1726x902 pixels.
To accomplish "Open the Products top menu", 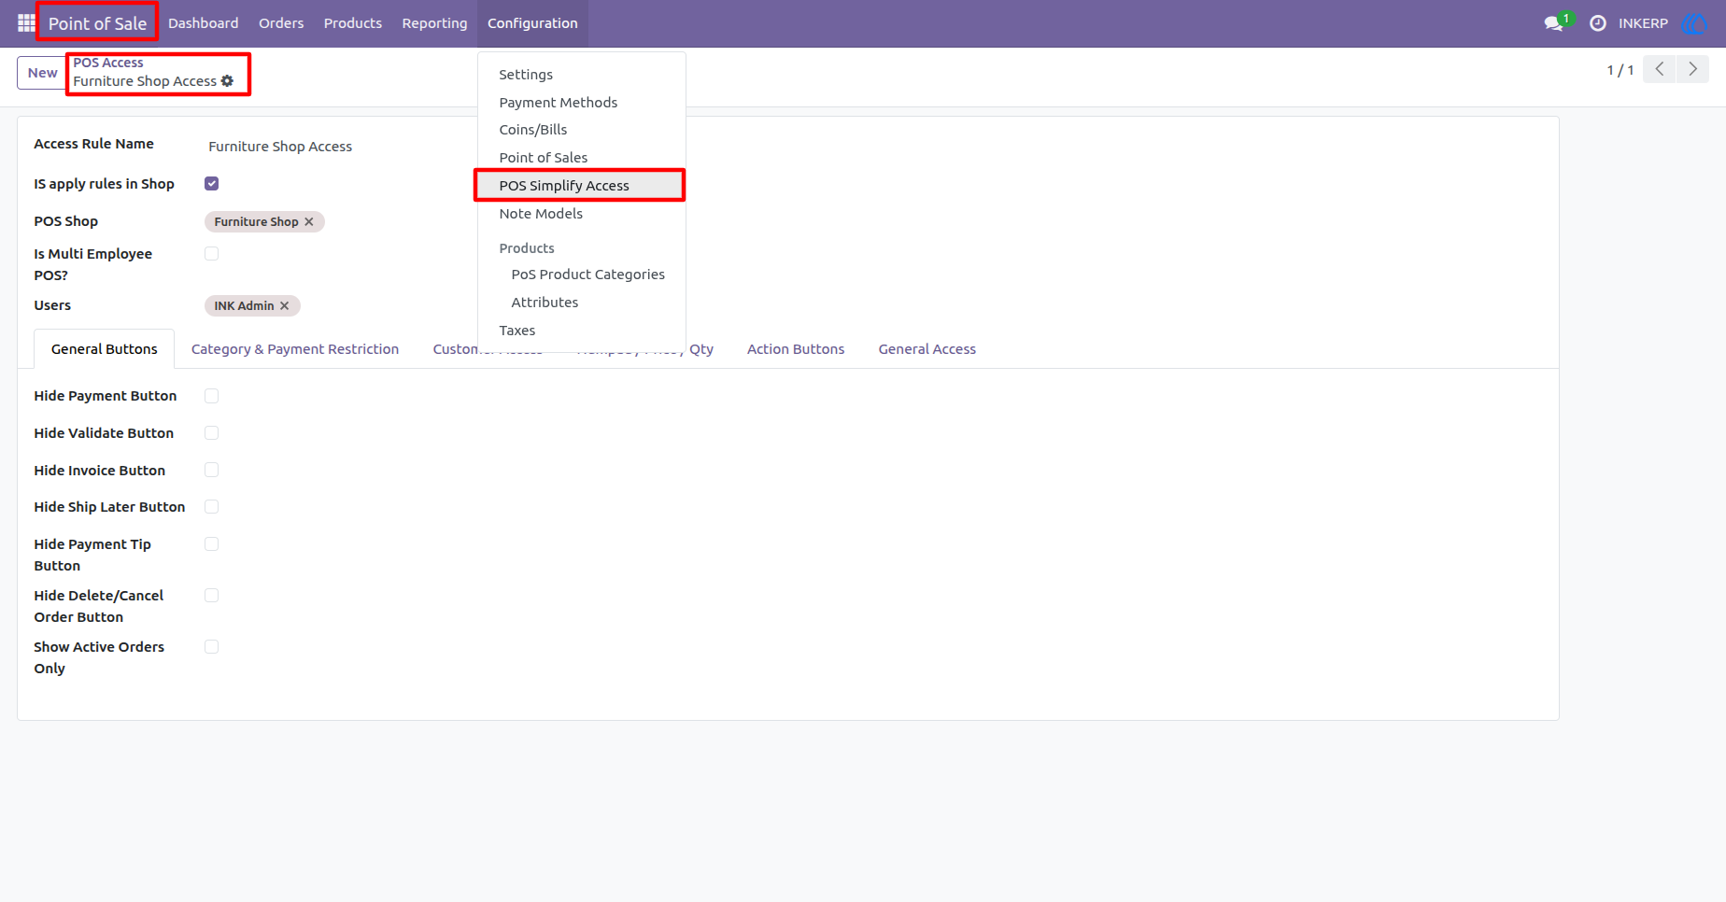I will coord(353,23).
